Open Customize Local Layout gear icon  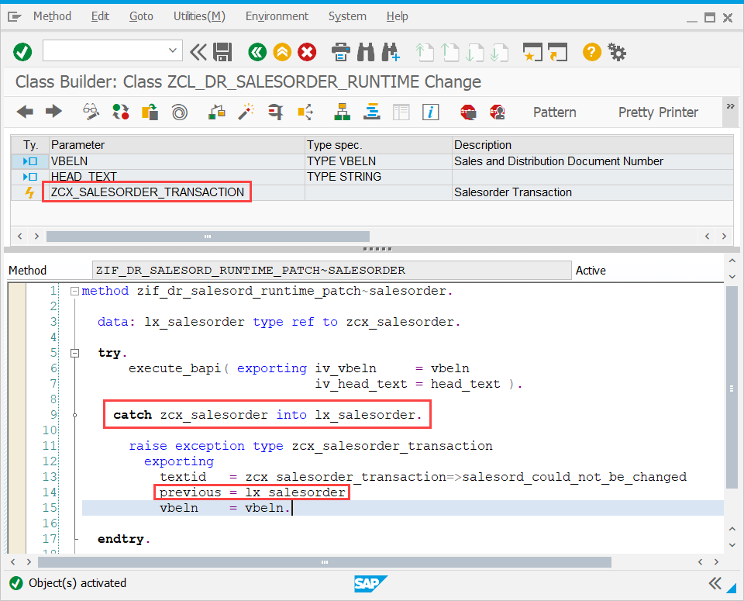pyautogui.click(x=616, y=52)
